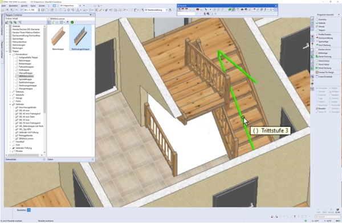Select SEMAtoLumion under Konstruktion

tap(26, 76)
